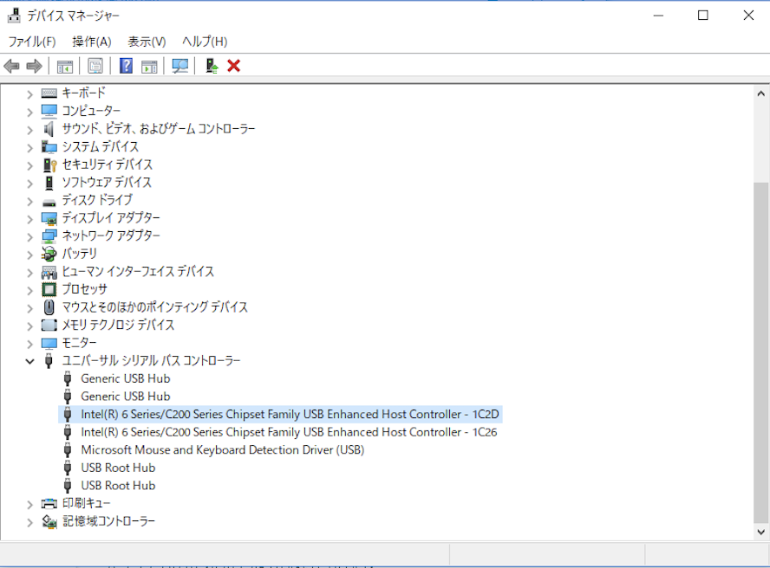Click the keyboard icon beside キーボード
770x568 pixels.
tap(49, 93)
